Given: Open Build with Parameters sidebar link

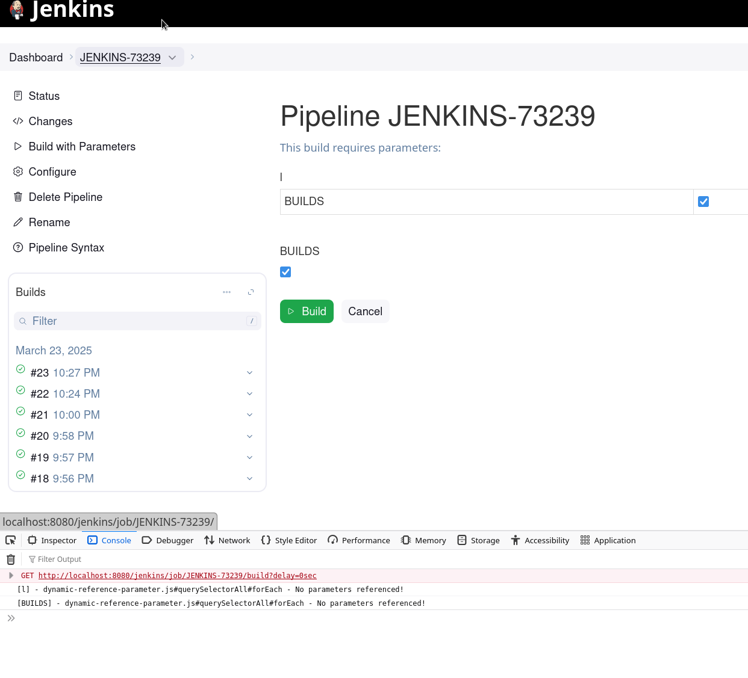Looking at the screenshot, I should [x=82, y=147].
